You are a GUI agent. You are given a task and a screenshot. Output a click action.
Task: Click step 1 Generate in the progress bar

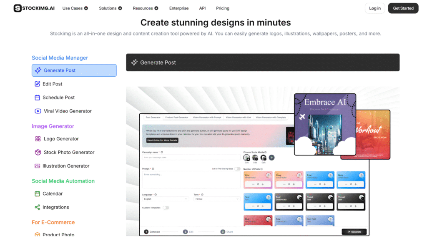[152, 232]
